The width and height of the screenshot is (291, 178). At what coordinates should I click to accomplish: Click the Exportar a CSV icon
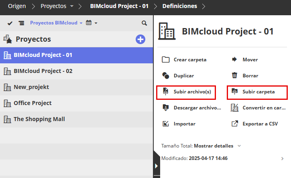235,124
